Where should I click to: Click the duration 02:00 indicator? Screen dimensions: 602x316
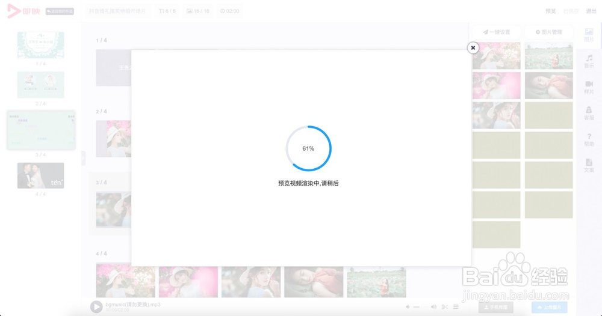pyautogui.click(x=229, y=11)
